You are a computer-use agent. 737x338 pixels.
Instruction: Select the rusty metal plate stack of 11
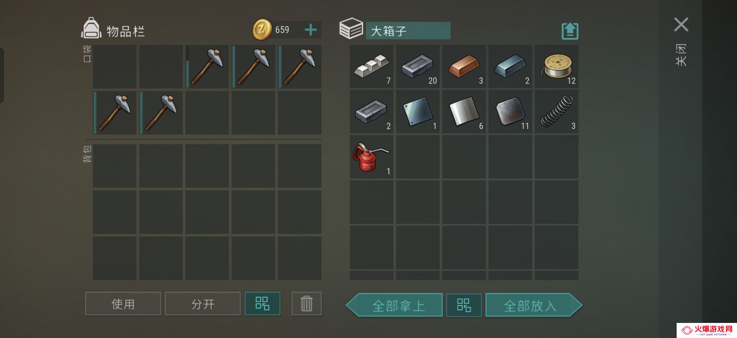click(510, 111)
